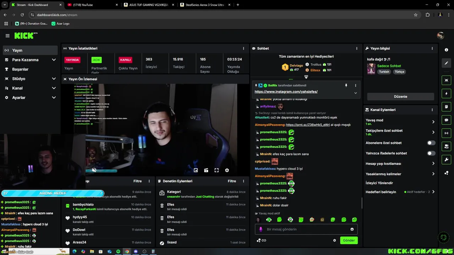This screenshot has height=255, width=454.
Task: Switch to the YouTube browser tab
Action: click(92, 5)
